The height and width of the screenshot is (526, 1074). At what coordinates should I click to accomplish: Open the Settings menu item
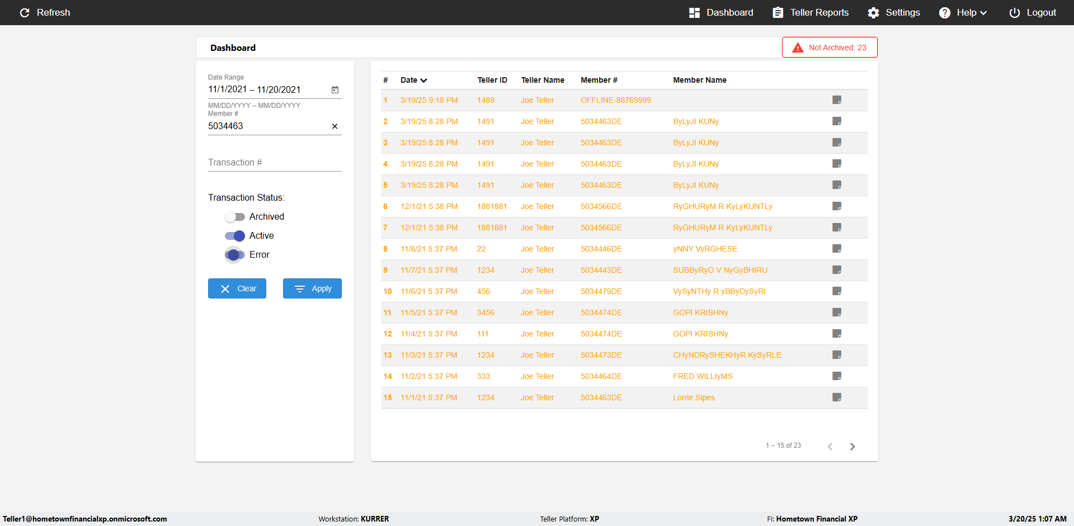click(893, 12)
